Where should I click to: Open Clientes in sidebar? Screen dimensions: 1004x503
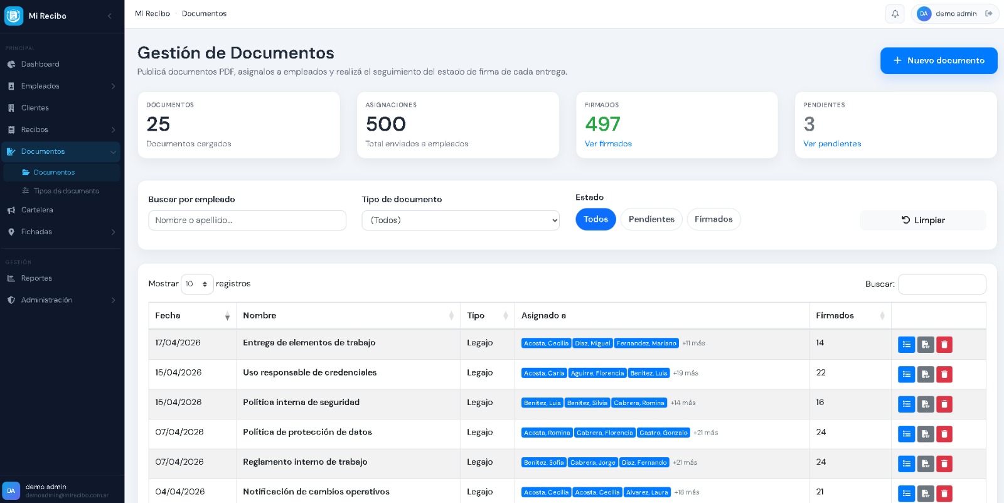point(61,108)
